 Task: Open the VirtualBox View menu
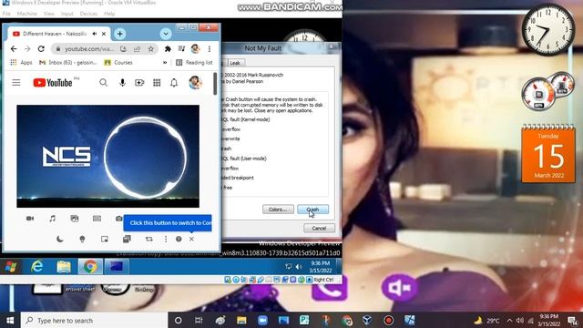(48, 14)
